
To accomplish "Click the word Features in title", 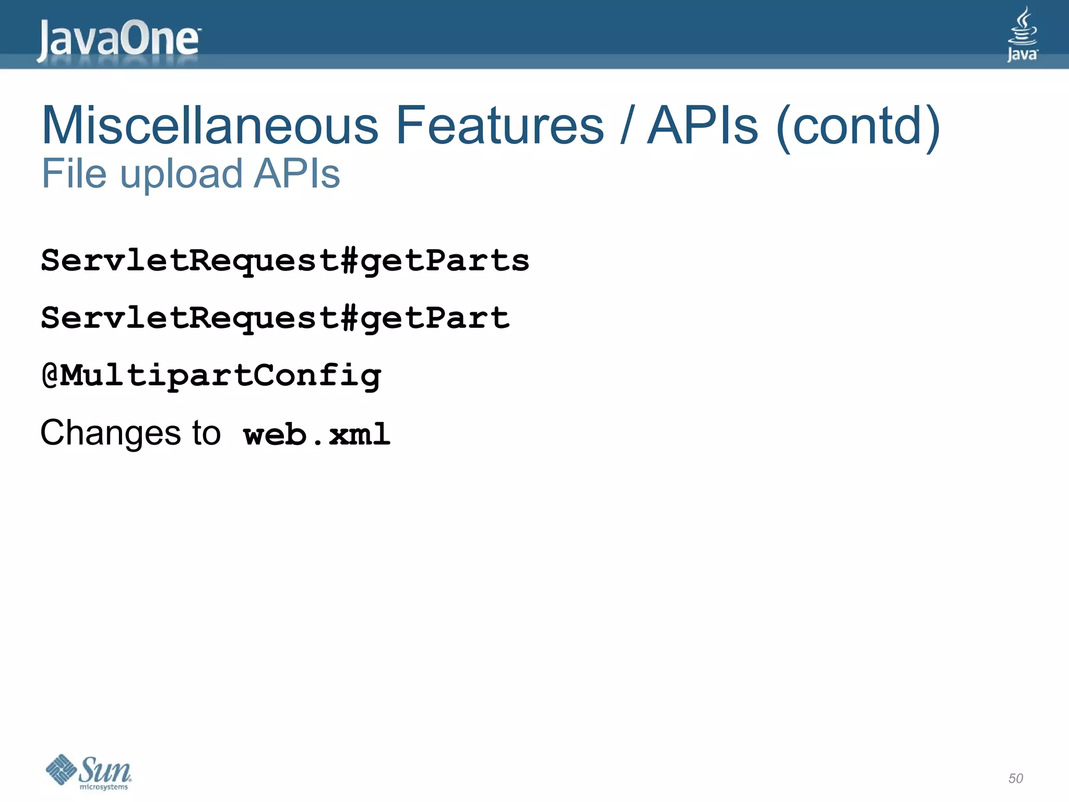I will pyautogui.click(x=500, y=126).
